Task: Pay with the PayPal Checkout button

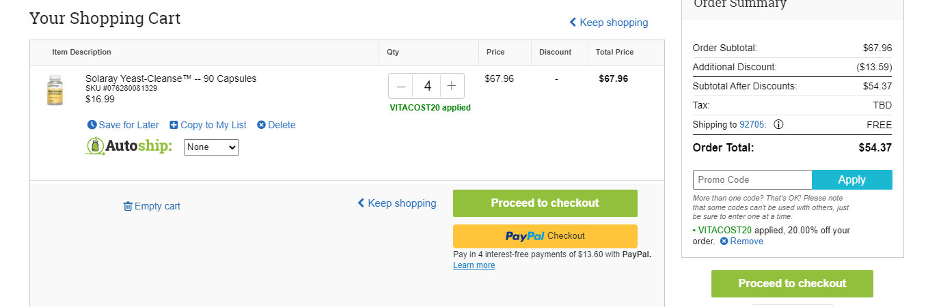Action: pos(545,236)
